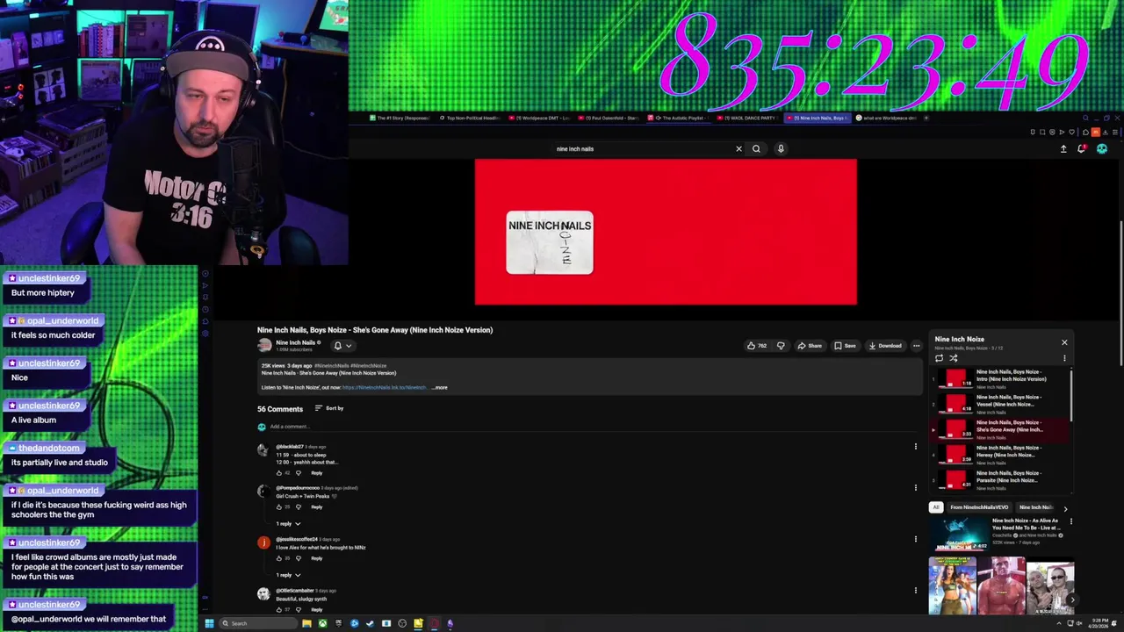Play the Intro (Nine Inch Noize Version) track
Image resolution: width=1124 pixels, height=632 pixels.
(1001, 379)
